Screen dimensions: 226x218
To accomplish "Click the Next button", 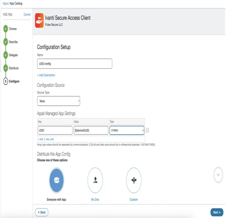I will tap(217, 212).
